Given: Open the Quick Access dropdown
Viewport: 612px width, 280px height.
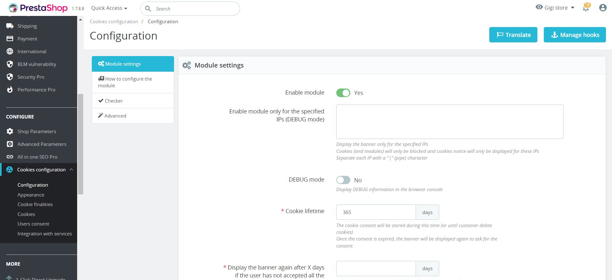Looking at the screenshot, I should click(x=109, y=8).
